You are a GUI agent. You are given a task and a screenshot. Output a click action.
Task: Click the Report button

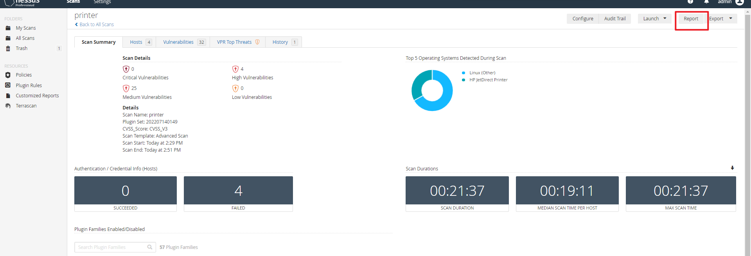[x=691, y=19]
